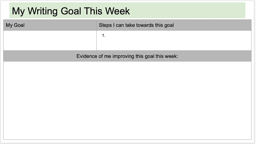Click gray space right of "towards this goal"
256x144 pixels.
(x=211, y=25)
